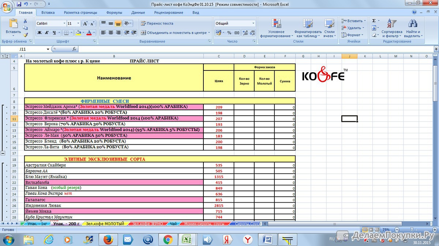Open the Чай sheet tab

[173, 223]
